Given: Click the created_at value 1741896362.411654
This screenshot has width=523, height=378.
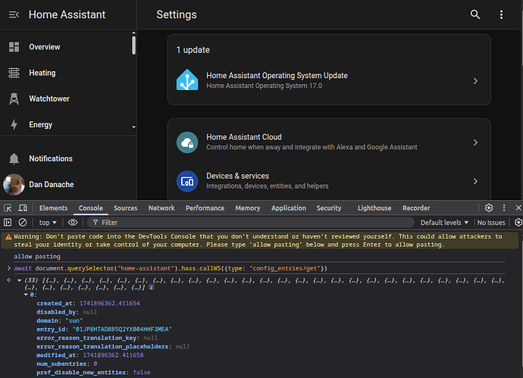Looking at the screenshot, I should 109,303.
